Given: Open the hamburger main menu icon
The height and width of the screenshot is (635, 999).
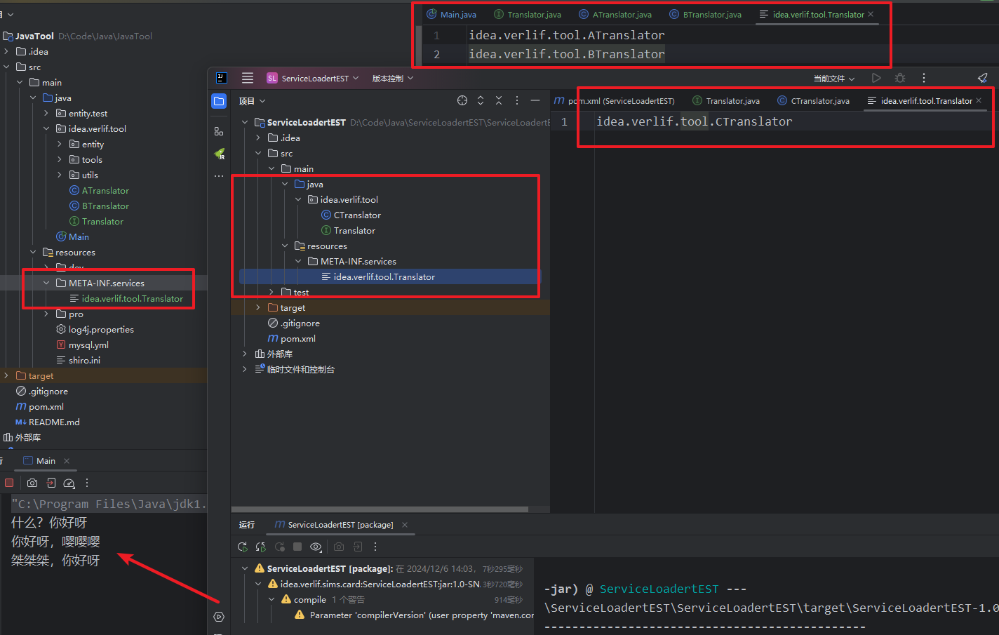Looking at the screenshot, I should 248,78.
